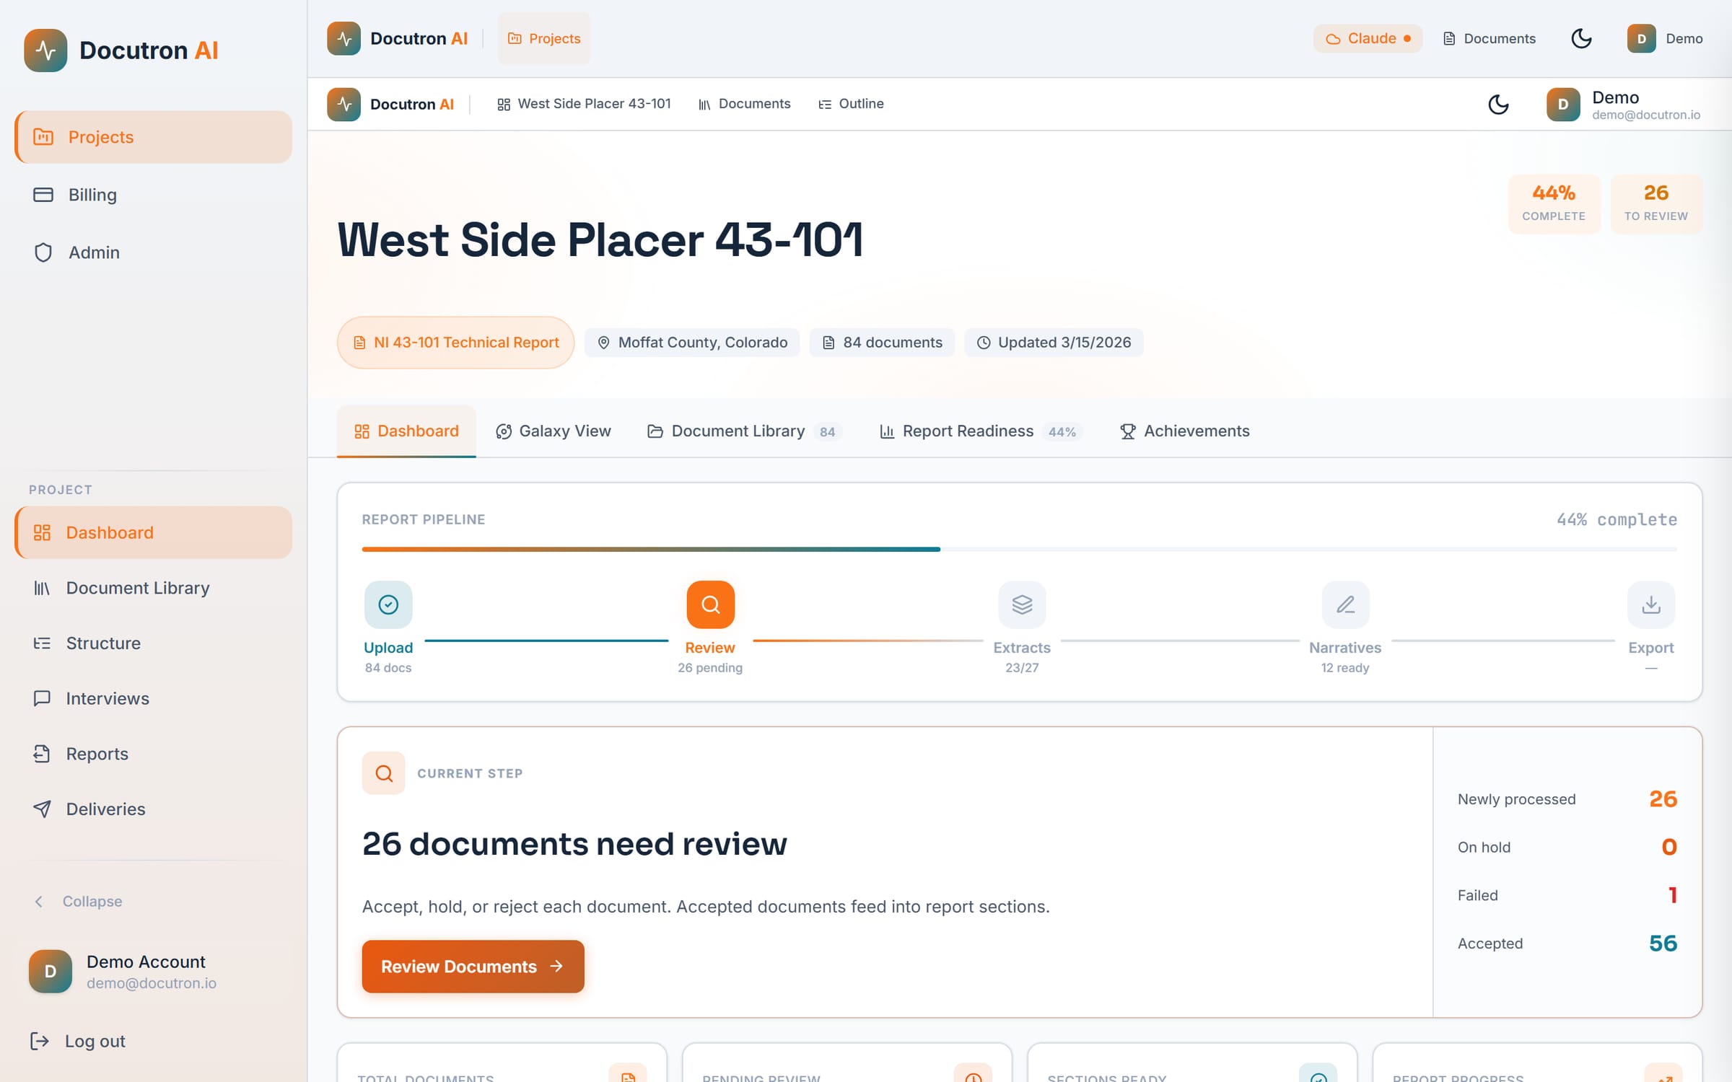Click the Claude model status pill

tap(1368, 38)
